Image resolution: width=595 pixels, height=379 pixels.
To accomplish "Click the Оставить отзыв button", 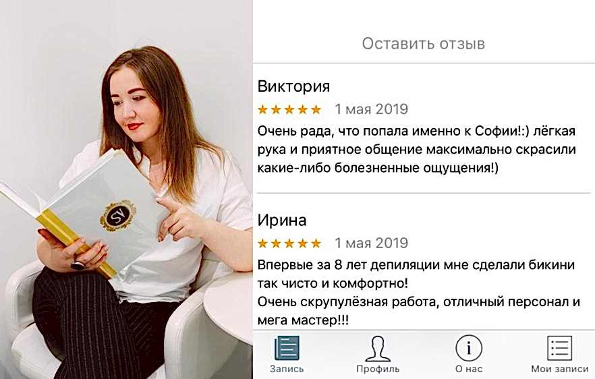I will 424,44.
